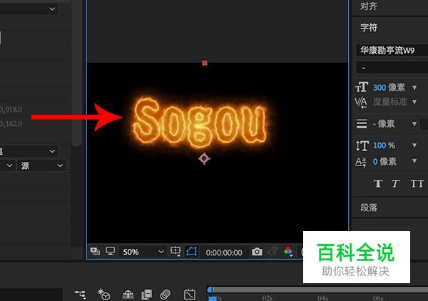Open the 对齐 panel tab
Image resolution: width=428 pixels, height=301 pixels.
tap(369, 6)
